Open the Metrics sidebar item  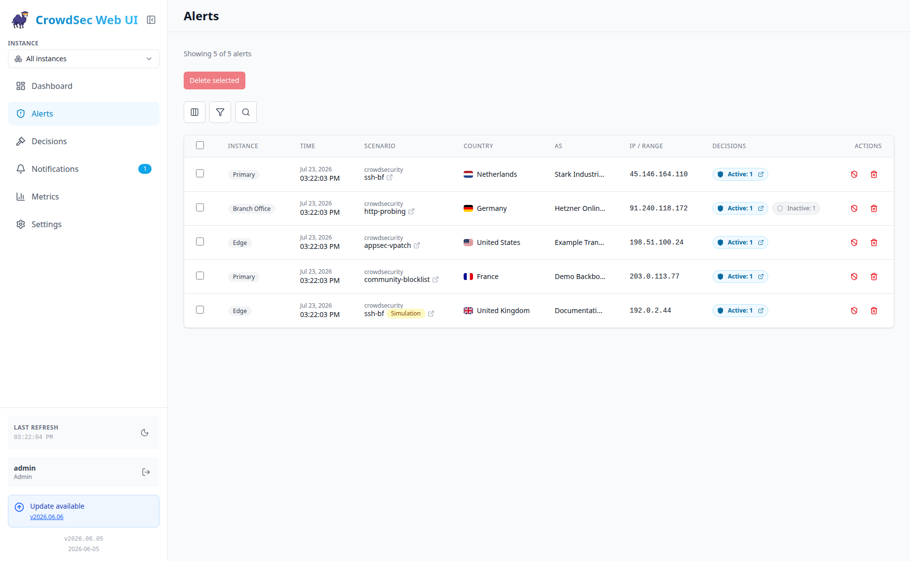pyautogui.click(x=83, y=197)
